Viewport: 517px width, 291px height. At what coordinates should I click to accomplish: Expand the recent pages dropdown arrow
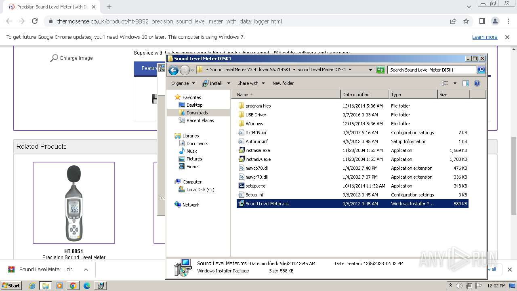[x=192, y=70]
